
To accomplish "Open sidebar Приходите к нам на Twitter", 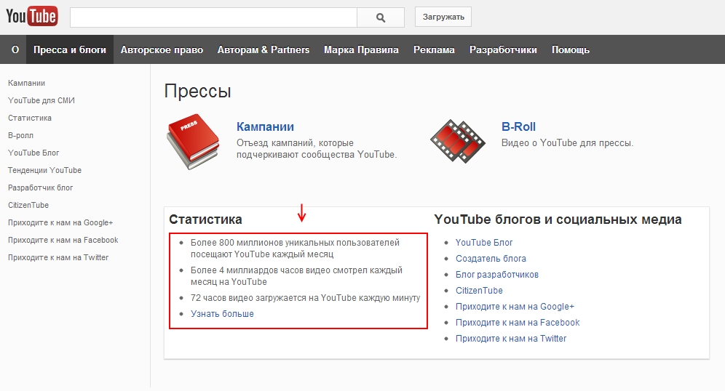I will (x=58, y=257).
